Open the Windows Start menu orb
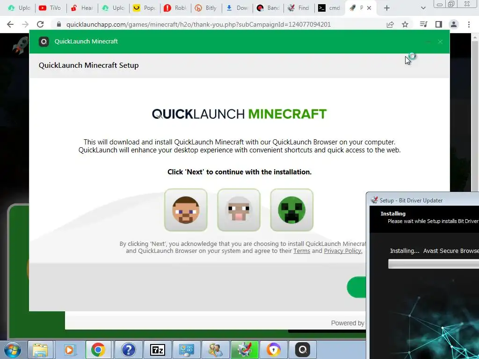This screenshot has height=359, width=479. tap(13, 350)
